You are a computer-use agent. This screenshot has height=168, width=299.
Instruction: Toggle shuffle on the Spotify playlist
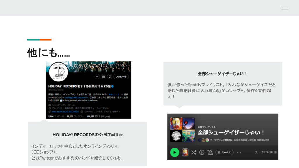[x=194, y=152]
